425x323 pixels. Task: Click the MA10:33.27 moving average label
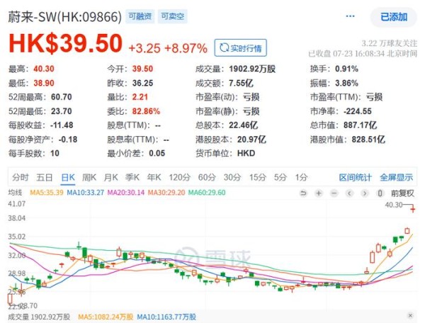click(86, 193)
